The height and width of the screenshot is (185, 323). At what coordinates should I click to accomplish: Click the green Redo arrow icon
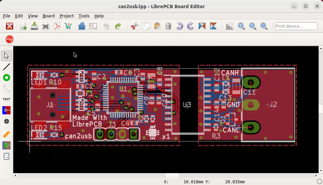coord(118,26)
